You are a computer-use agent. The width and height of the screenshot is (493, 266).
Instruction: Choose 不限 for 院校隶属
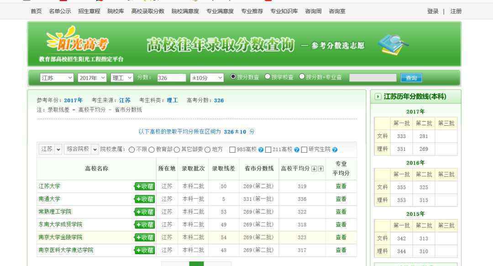[132, 150]
